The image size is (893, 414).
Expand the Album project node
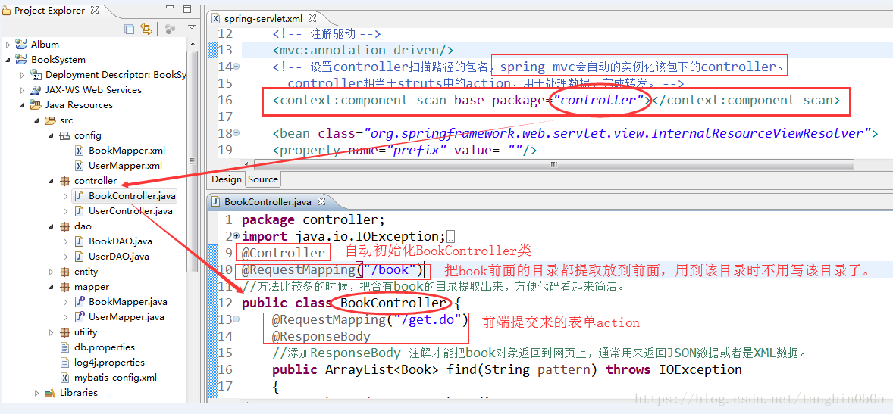coord(8,45)
